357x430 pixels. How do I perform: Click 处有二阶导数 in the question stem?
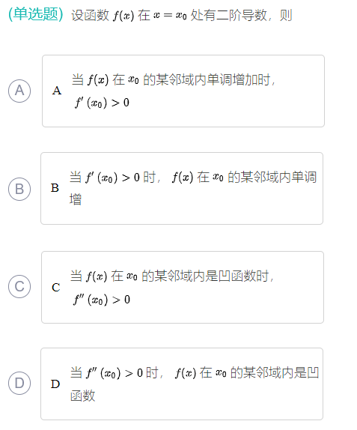pyautogui.click(x=228, y=15)
